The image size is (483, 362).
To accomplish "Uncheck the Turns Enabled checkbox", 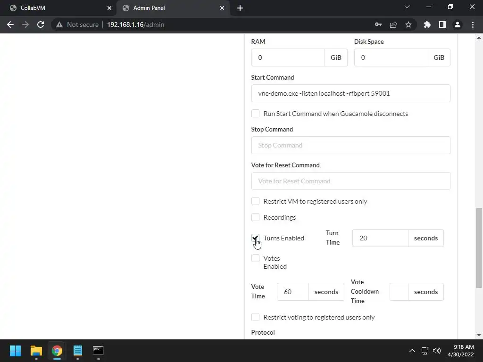I will click(255, 238).
